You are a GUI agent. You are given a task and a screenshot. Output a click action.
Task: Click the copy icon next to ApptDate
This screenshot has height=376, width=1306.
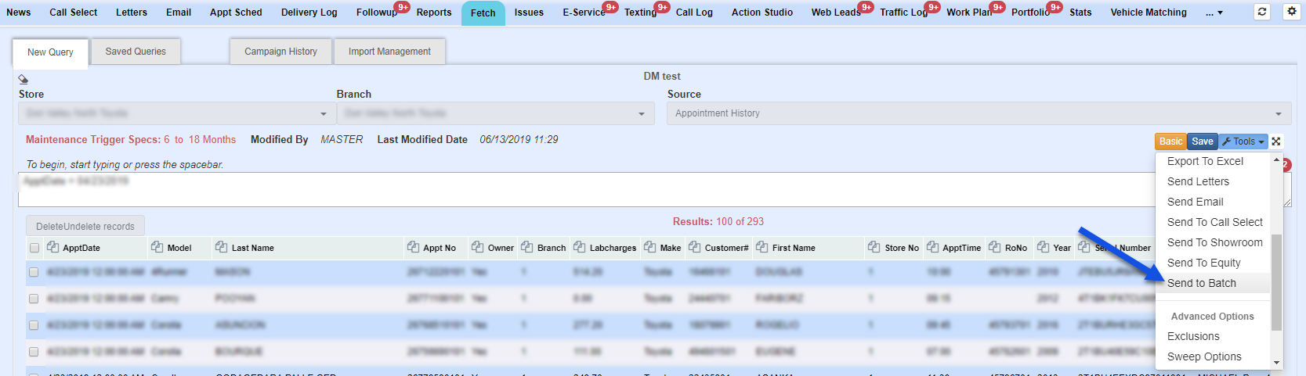(52, 248)
